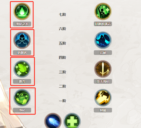Pick the 攻击强化 sword skill icon
Viewport: 141px width, 128px height.
coord(103,69)
